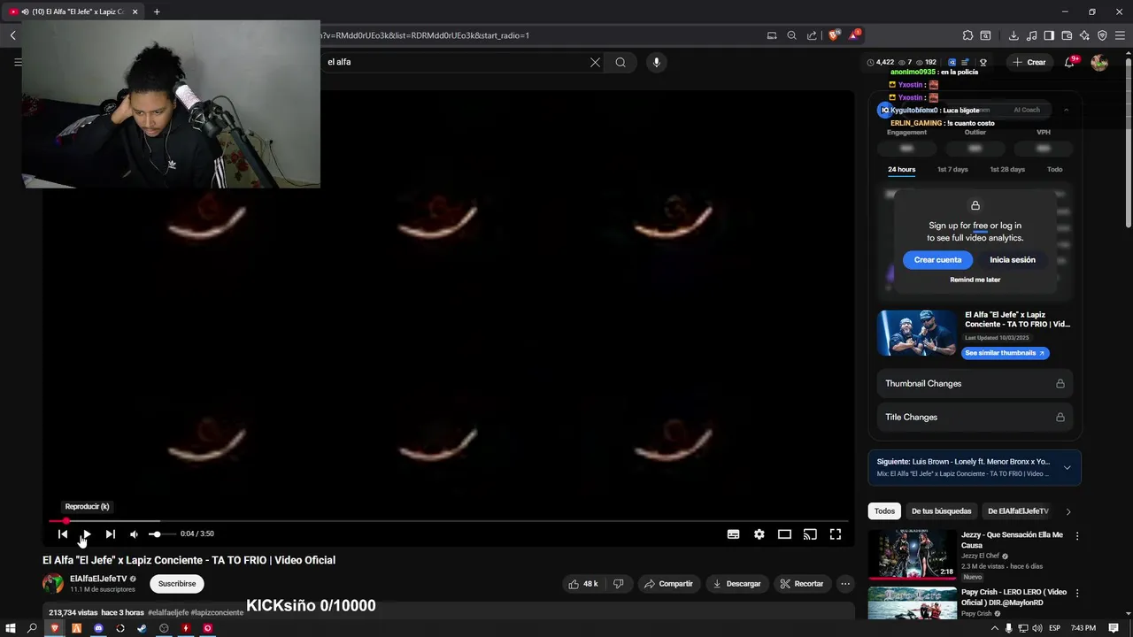
Task: Click share page icon in address bar
Action: point(812,35)
